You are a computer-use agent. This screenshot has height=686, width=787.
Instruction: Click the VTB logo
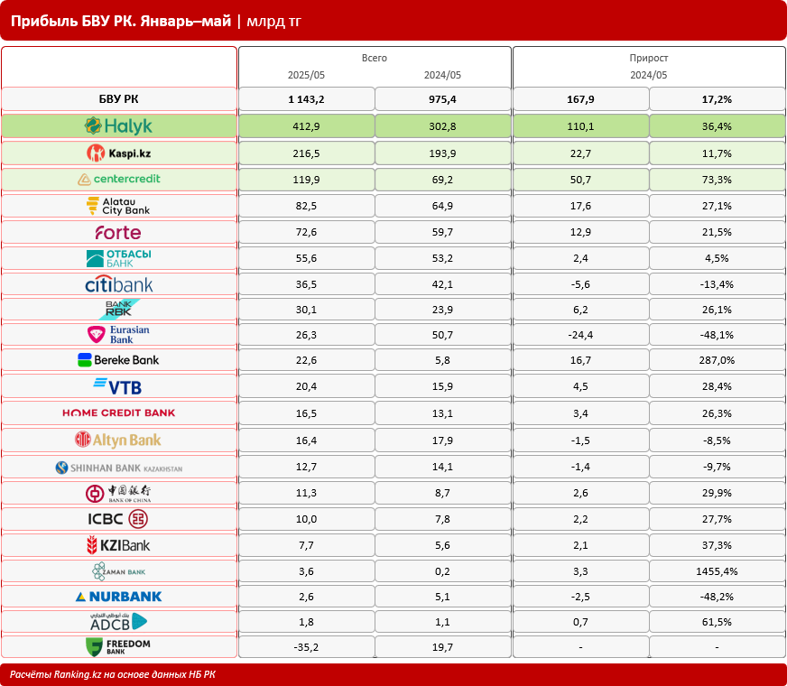click(x=118, y=386)
